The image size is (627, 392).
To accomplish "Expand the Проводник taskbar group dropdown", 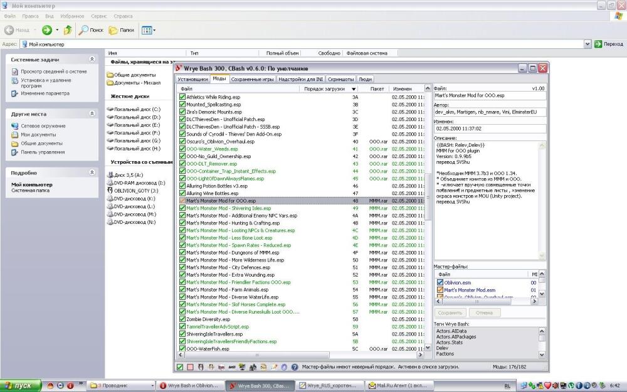I will (152, 386).
